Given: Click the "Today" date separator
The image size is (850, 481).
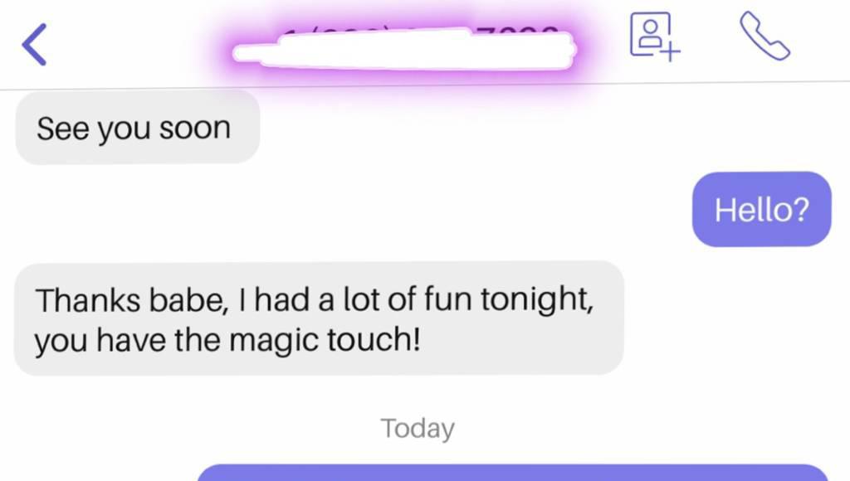Looking at the screenshot, I should [418, 429].
